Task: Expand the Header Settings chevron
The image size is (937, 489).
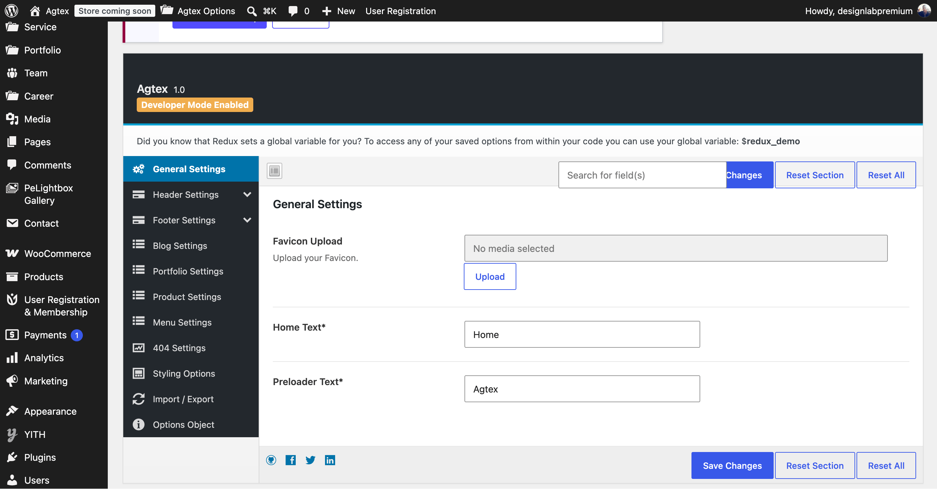Action: point(247,194)
